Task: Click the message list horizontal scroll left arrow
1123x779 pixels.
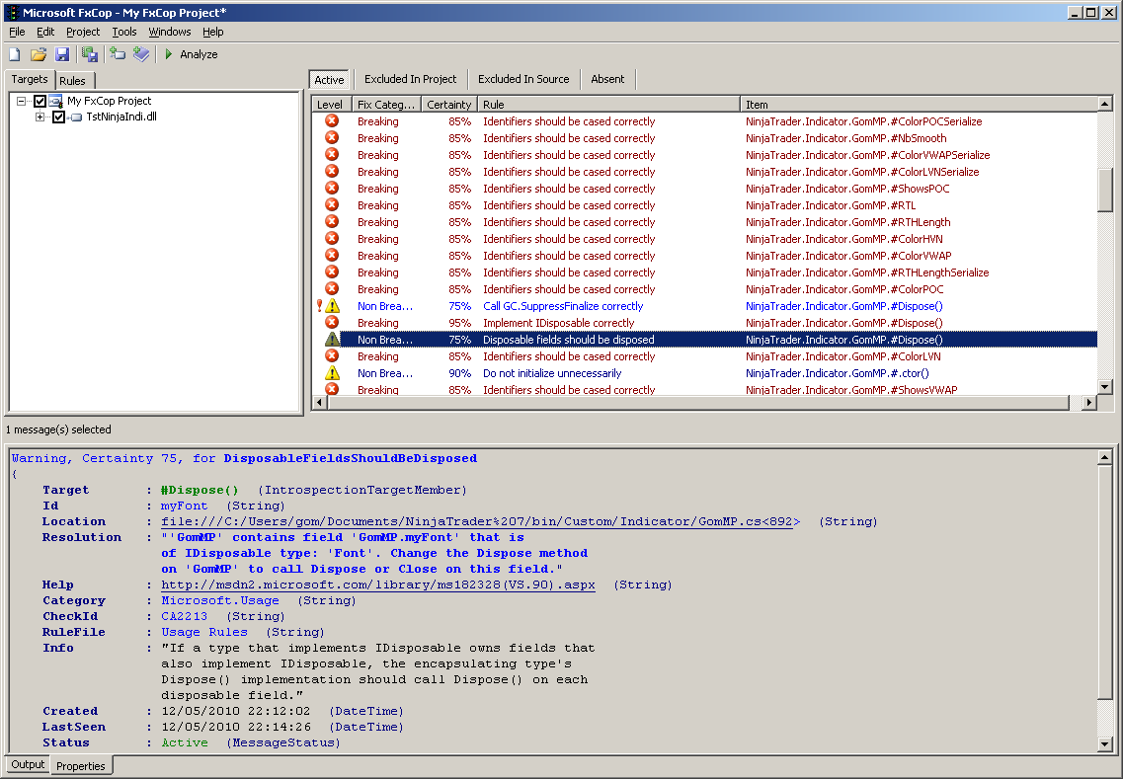Action: 320,403
